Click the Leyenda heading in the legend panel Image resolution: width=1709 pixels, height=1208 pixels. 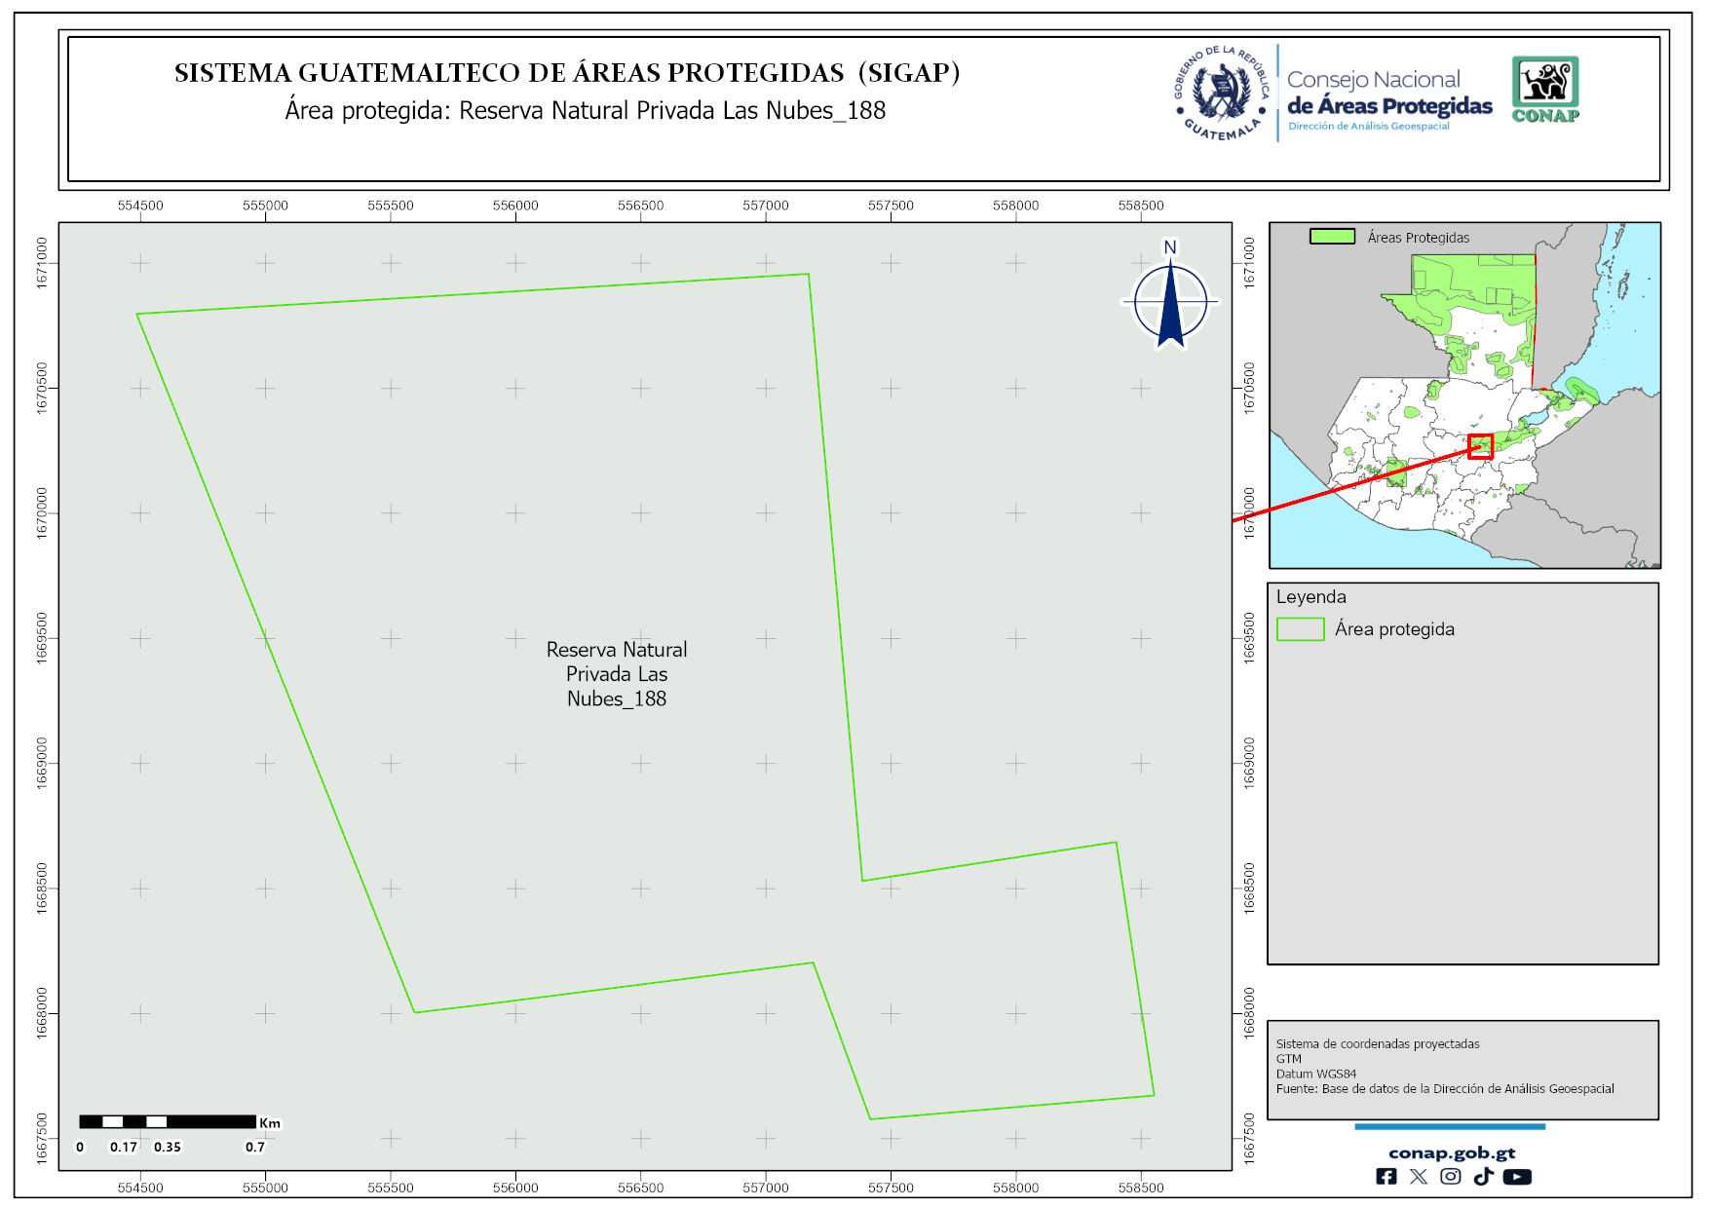1310,597
